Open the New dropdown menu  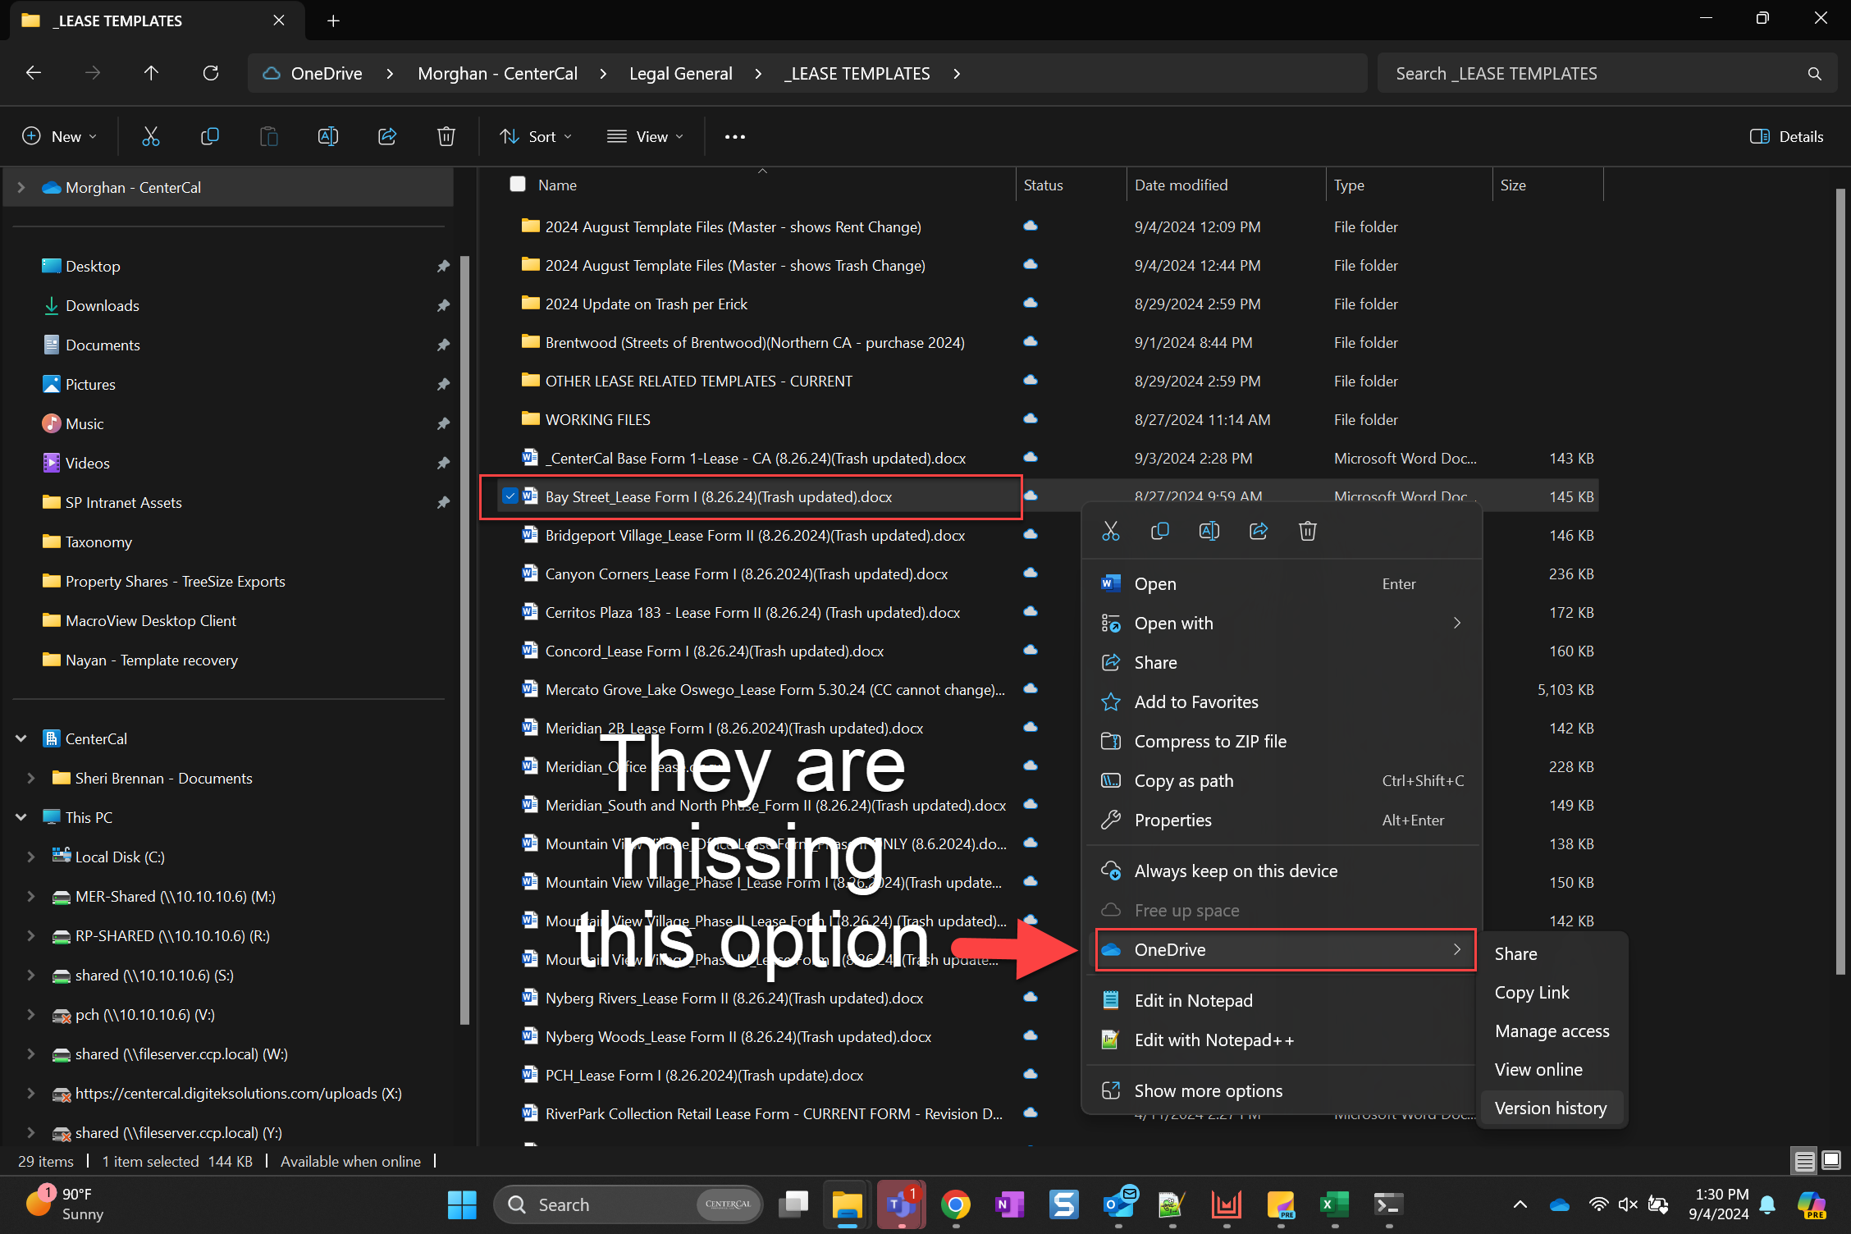(60, 136)
